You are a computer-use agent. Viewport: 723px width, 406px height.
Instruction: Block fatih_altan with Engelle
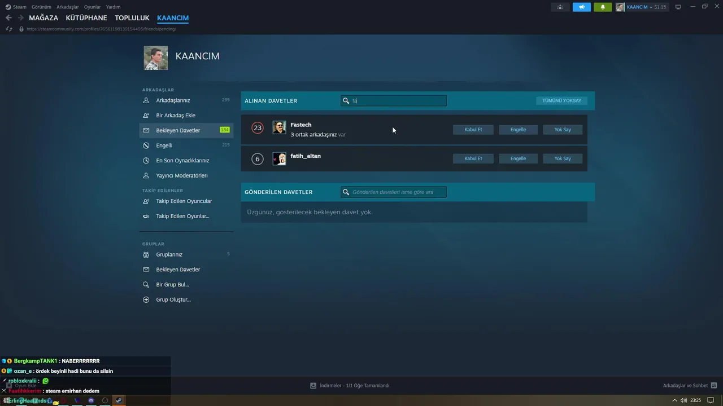518,158
